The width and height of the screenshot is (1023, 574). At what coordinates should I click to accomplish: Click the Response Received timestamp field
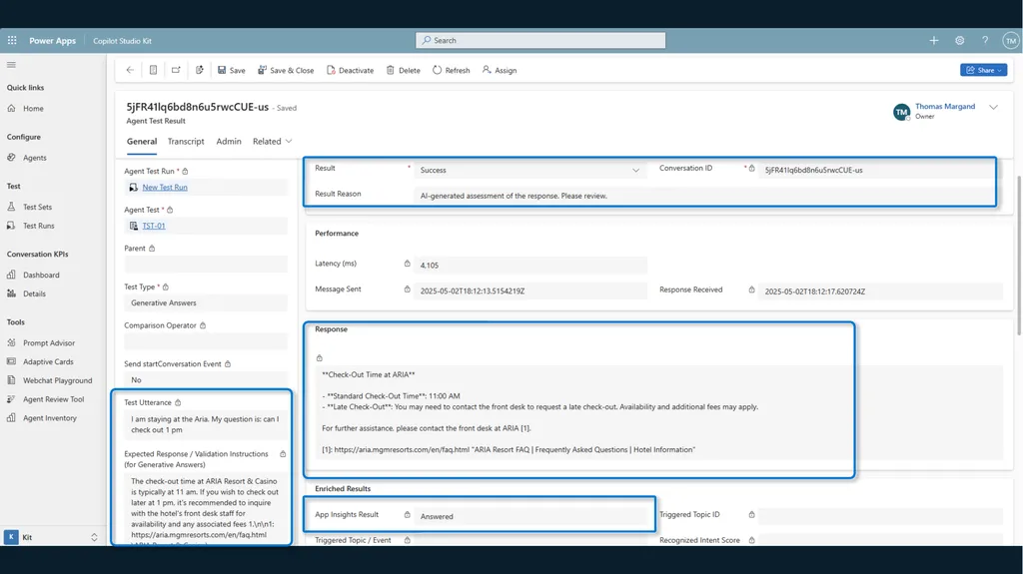(x=880, y=290)
